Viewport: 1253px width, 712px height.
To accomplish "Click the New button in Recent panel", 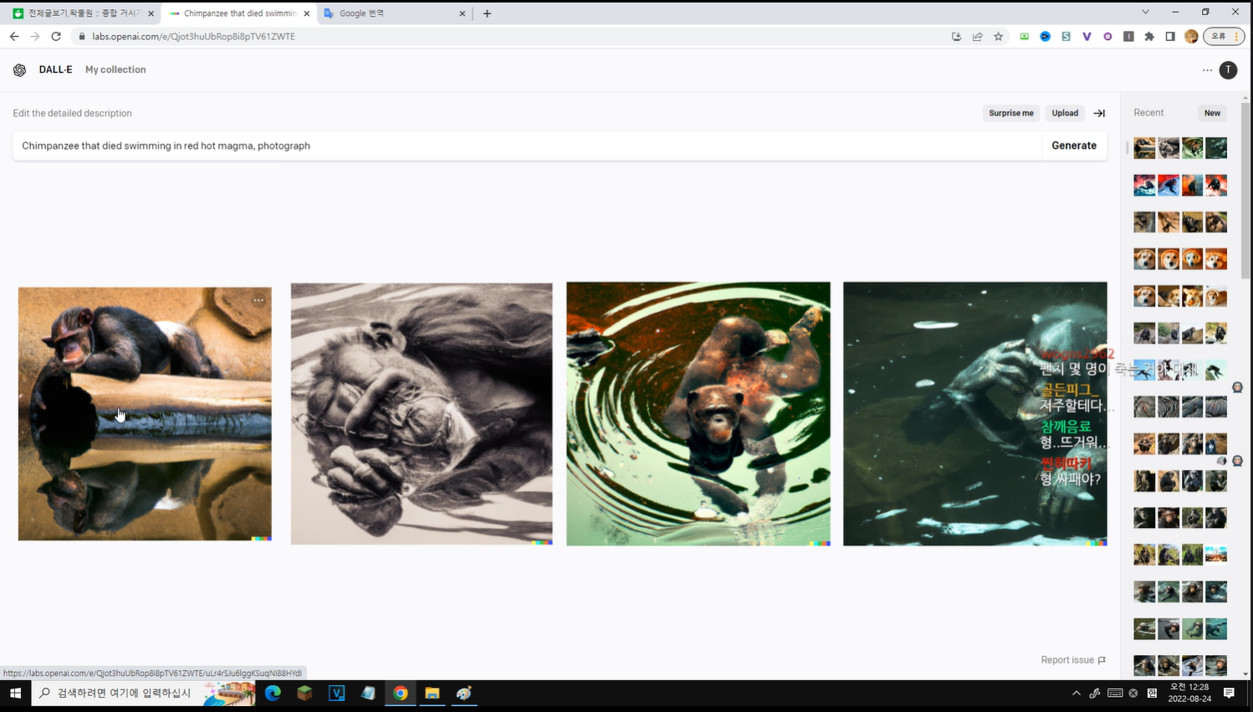I will pyautogui.click(x=1212, y=113).
